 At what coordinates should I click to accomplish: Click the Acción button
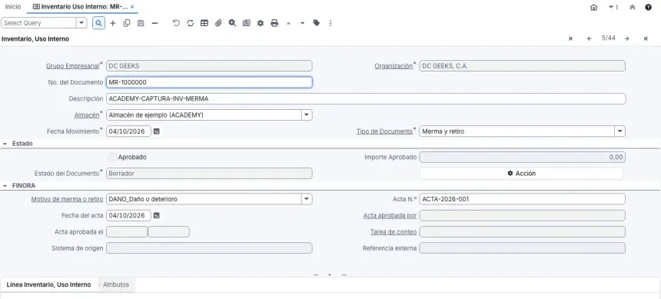click(521, 173)
